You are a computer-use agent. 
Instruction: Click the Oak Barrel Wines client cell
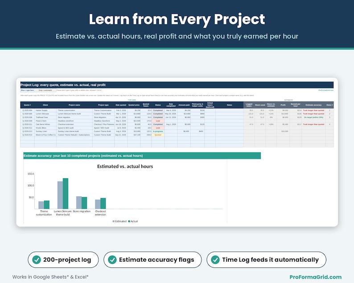[x=45, y=124]
